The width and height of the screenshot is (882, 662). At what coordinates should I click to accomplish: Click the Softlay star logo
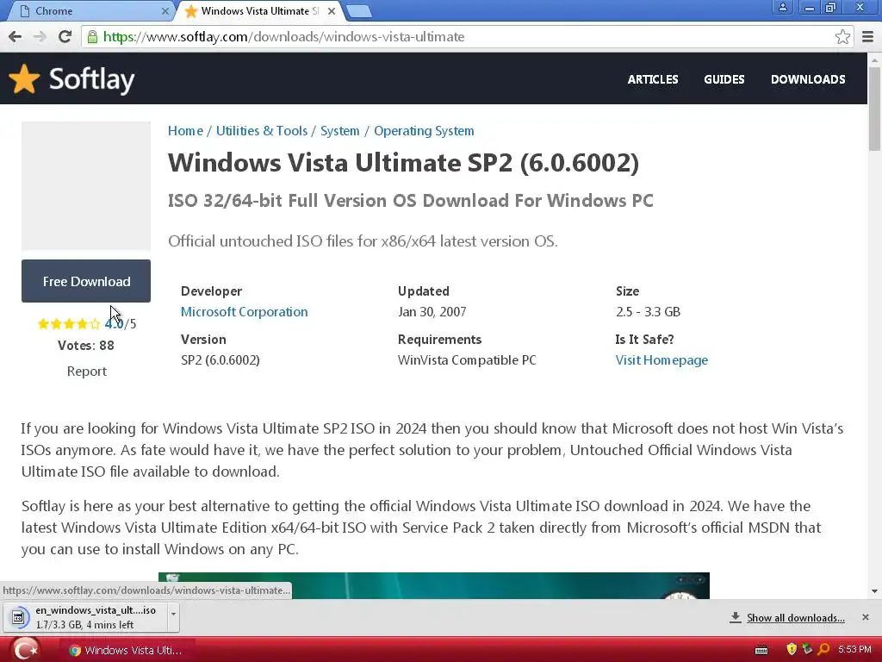click(24, 78)
